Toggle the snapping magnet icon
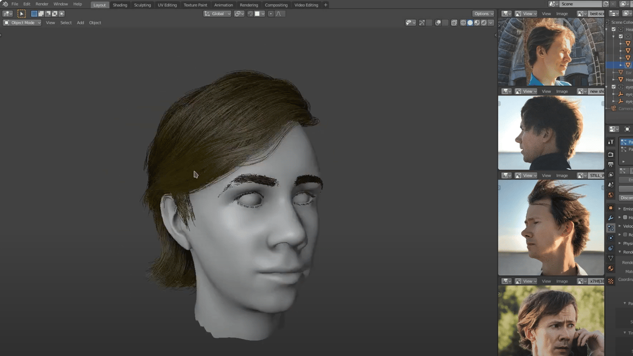The width and height of the screenshot is (633, 356). [x=251, y=14]
